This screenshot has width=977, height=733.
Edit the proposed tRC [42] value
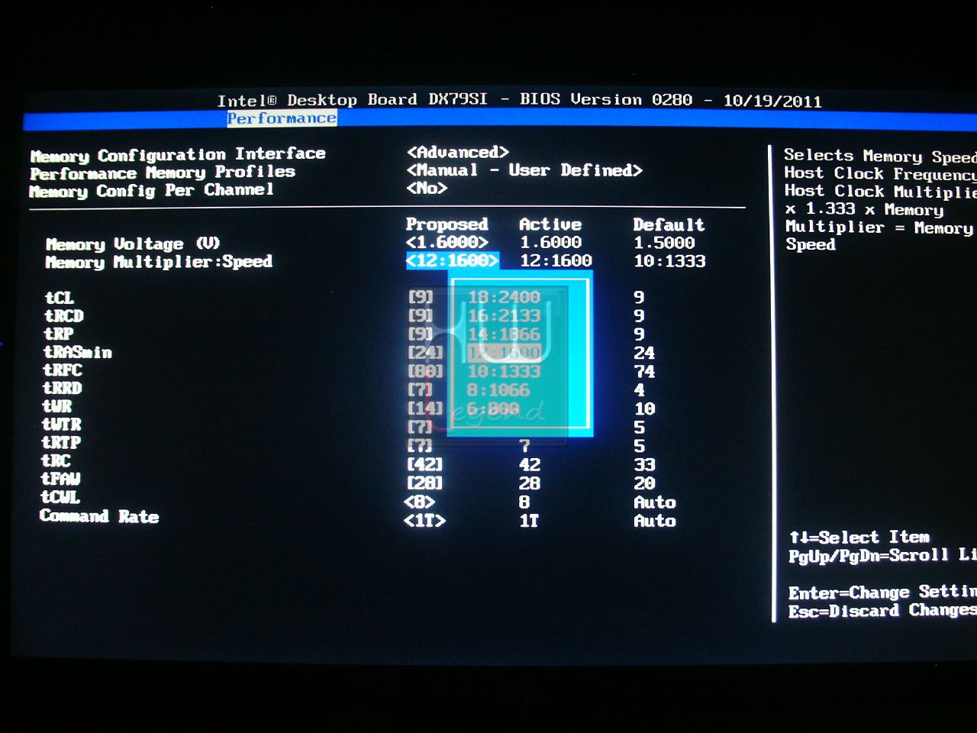(425, 463)
